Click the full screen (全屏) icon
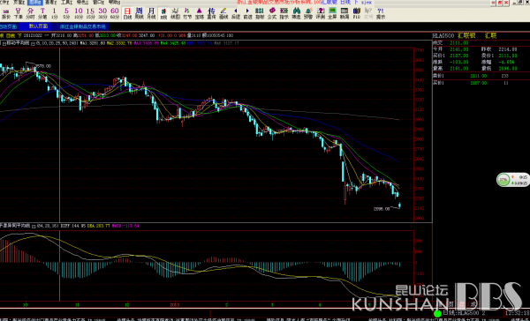The height and width of the screenshot is (321, 530). click(332, 13)
